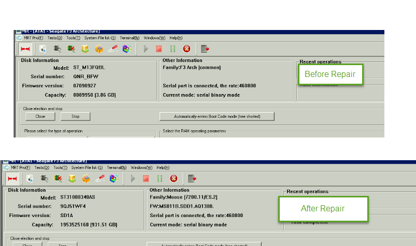This screenshot has height=246, width=416.
Task: Click red circle X icon, Before Repair toolbar
Action: pos(187,49)
